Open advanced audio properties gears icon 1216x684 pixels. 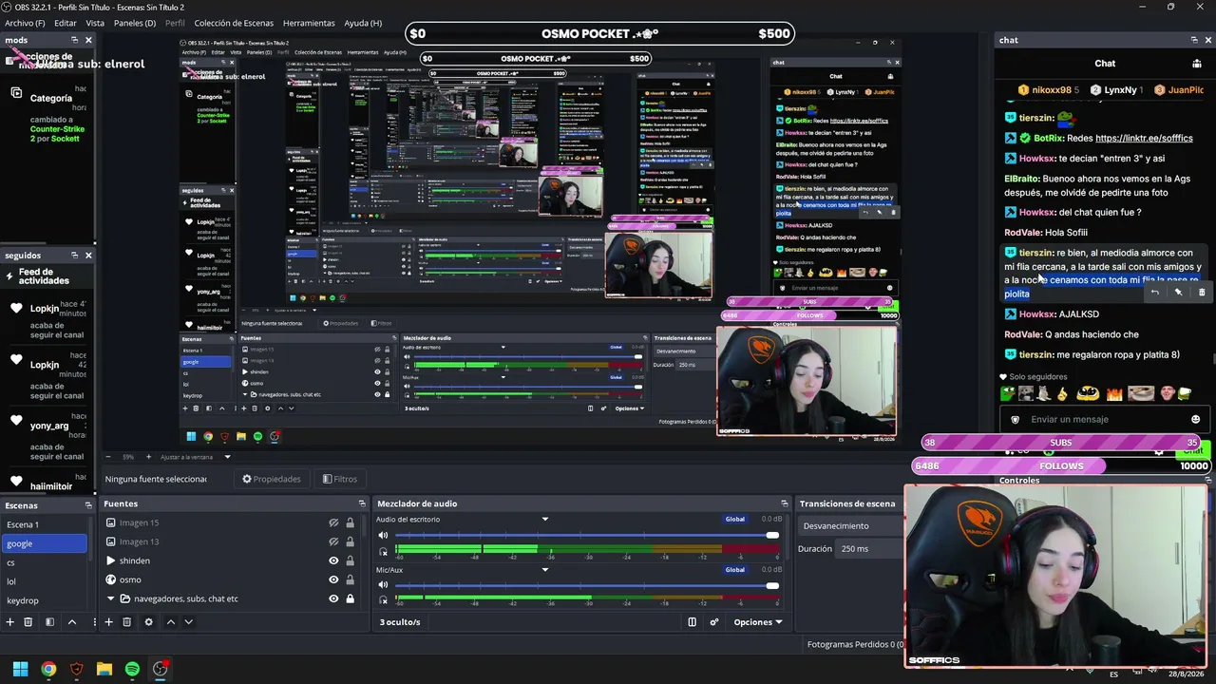[714, 622]
